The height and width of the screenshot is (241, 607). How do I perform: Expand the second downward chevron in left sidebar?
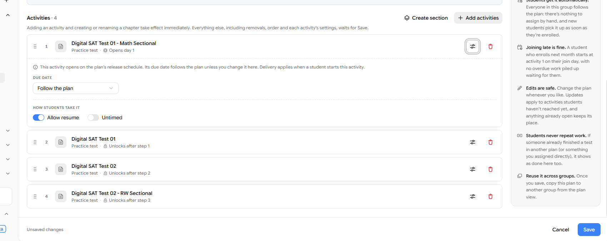coord(8,145)
